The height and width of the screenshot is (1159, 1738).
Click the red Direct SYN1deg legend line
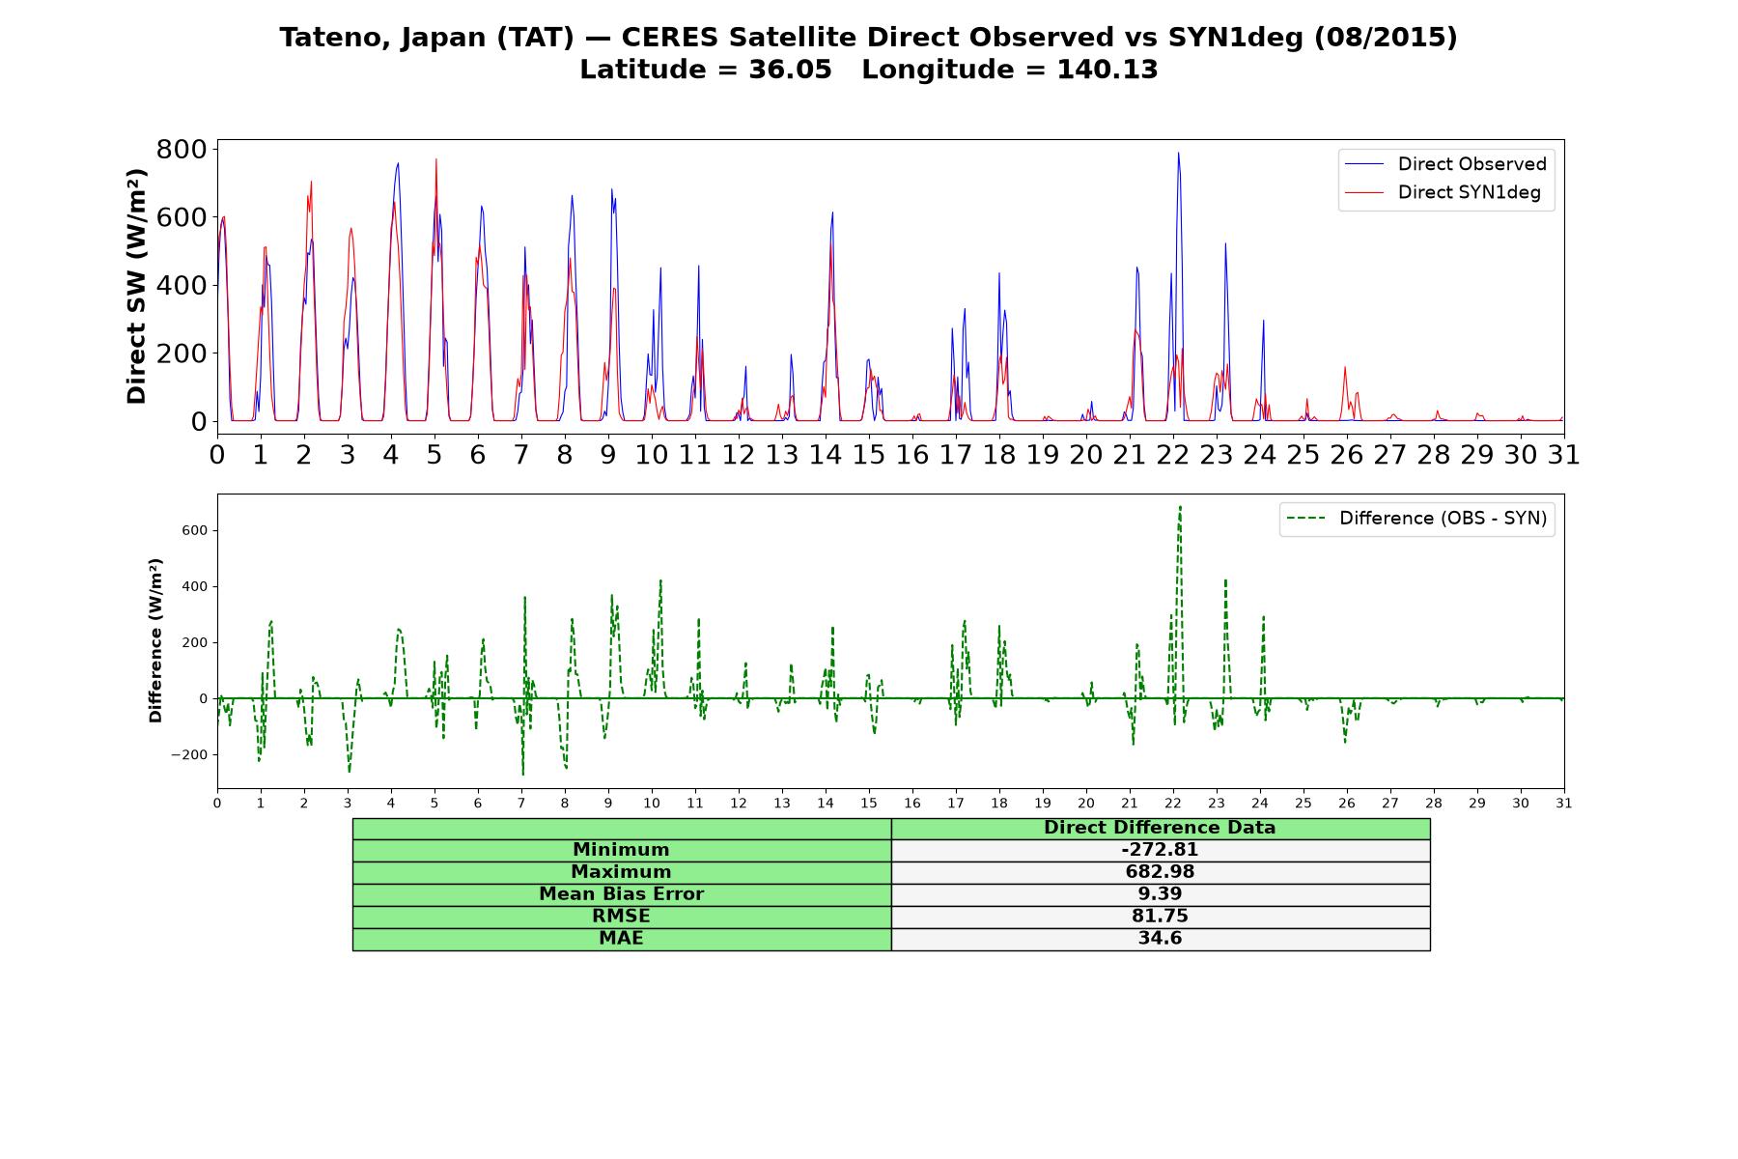[x=1364, y=192]
